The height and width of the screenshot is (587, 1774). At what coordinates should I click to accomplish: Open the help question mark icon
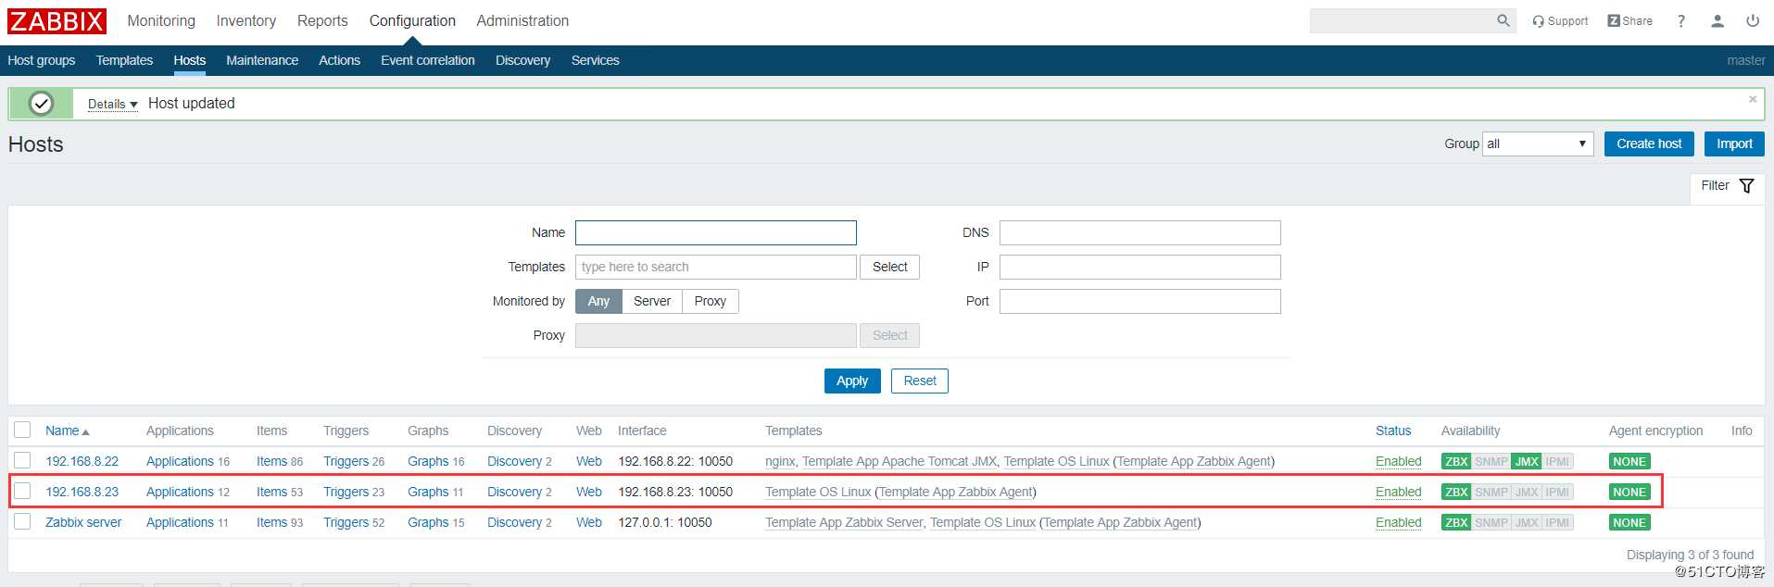click(1681, 20)
